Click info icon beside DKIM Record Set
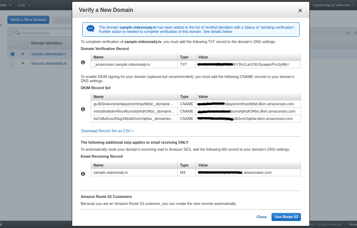 [x=83, y=109]
